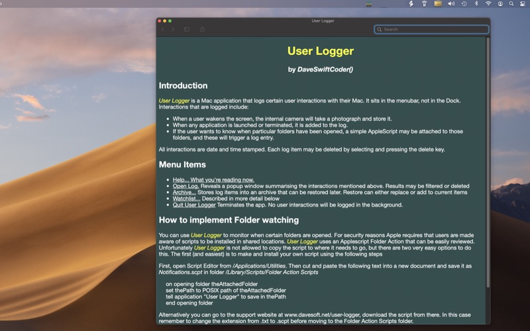
Task: Toggle the sidebar in the toolbar
Action: coord(187,29)
